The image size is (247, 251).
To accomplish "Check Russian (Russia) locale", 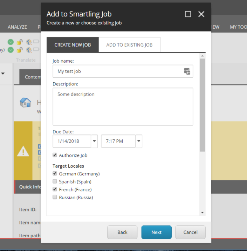I will 55,197.
